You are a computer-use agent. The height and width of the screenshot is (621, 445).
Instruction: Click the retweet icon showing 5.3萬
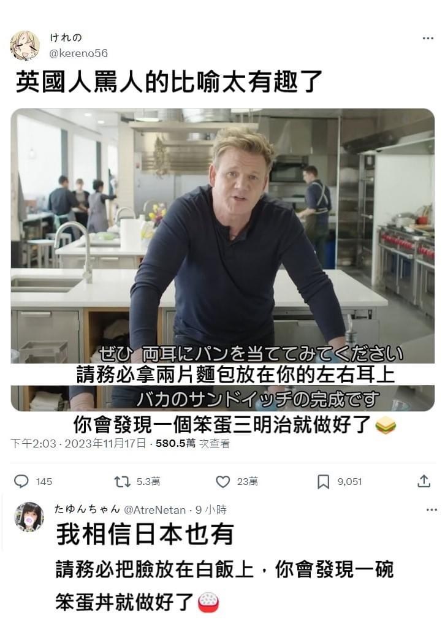pos(122,482)
